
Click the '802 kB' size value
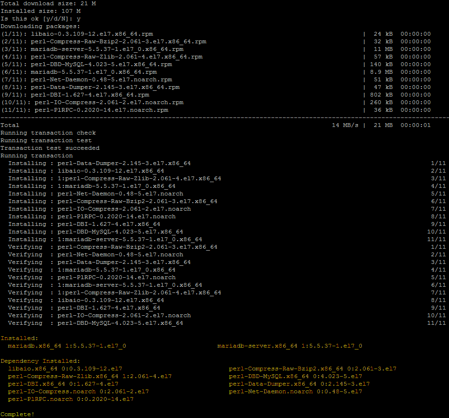tap(381, 95)
